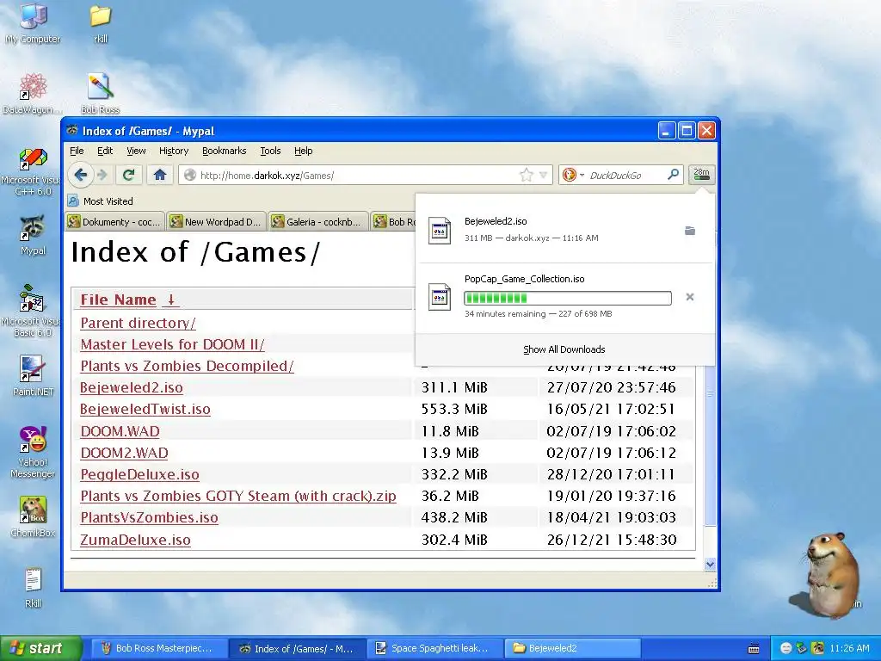Click the page scrollbar down arrow
Image resolution: width=881 pixels, height=661 pixels.
click(x=710, y=565)
